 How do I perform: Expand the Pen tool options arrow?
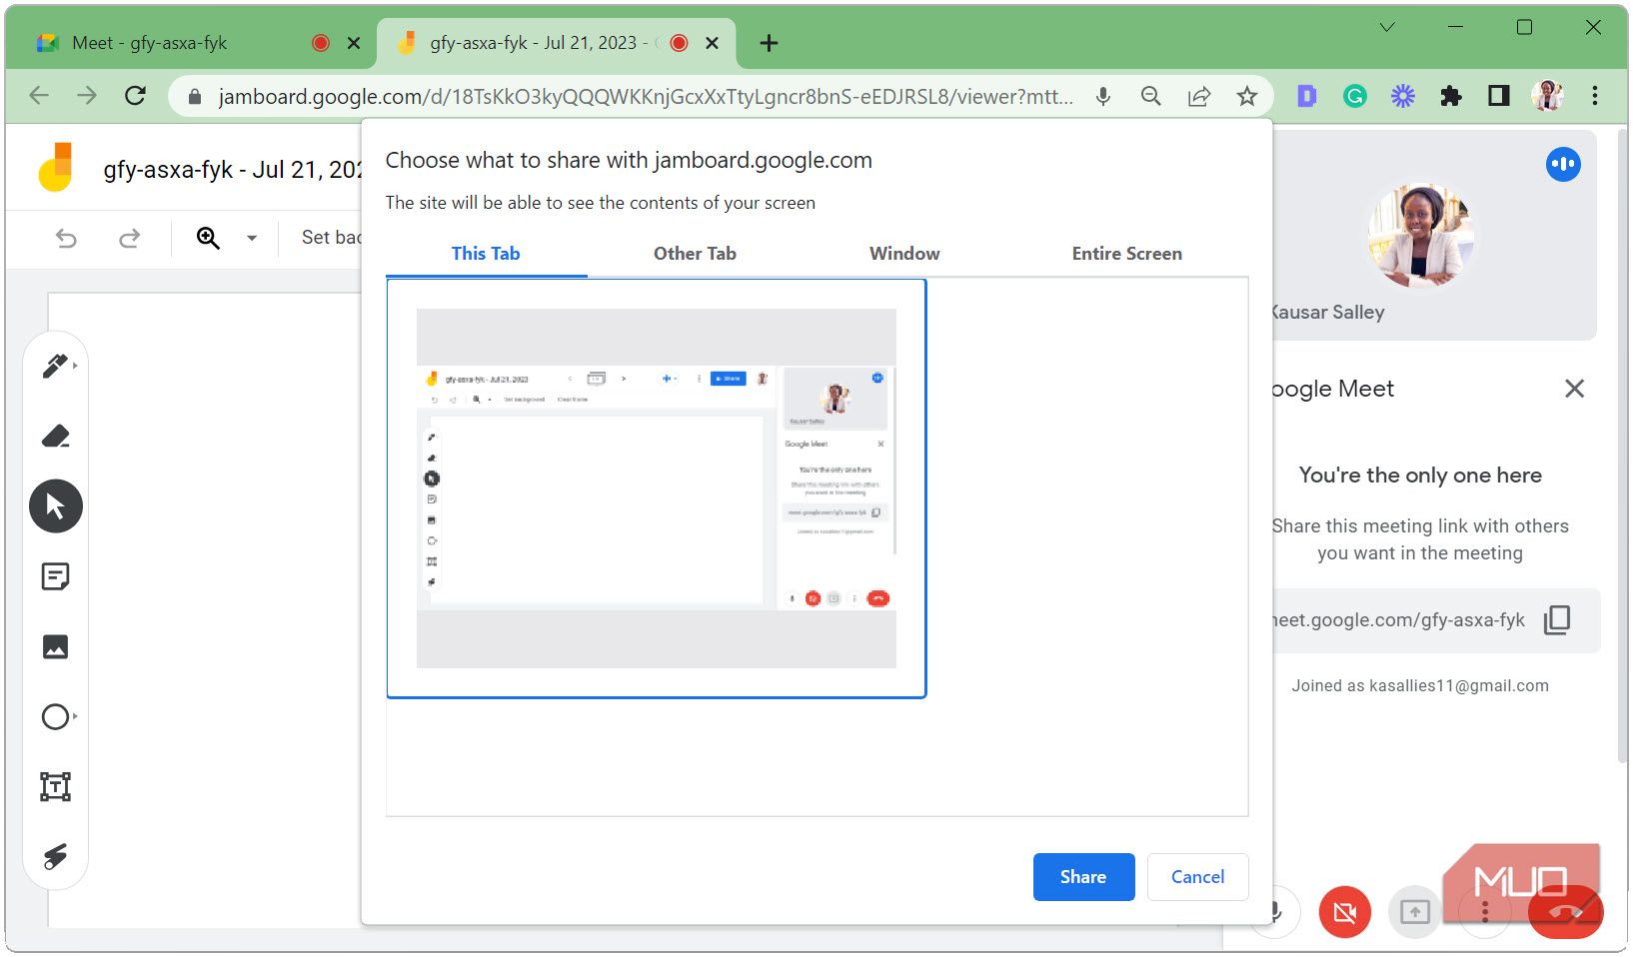click(73, 365)
